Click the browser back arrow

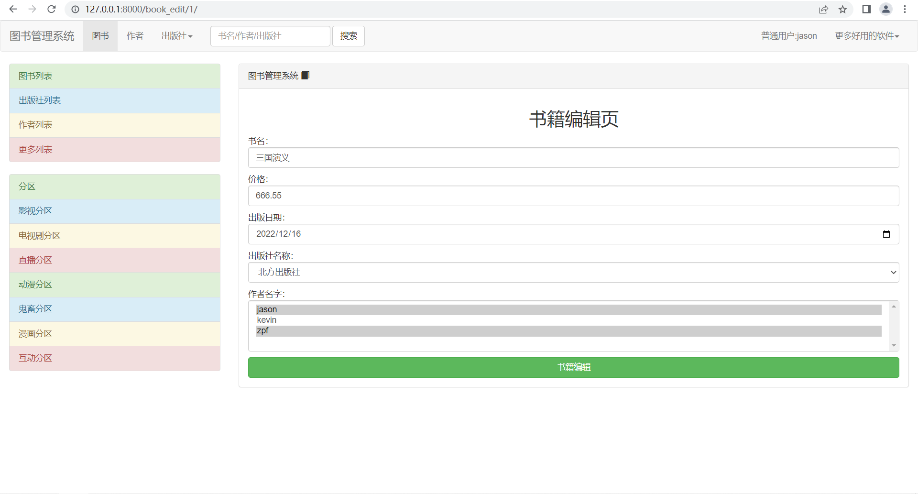pyautogui.click(x=13, y=9)
